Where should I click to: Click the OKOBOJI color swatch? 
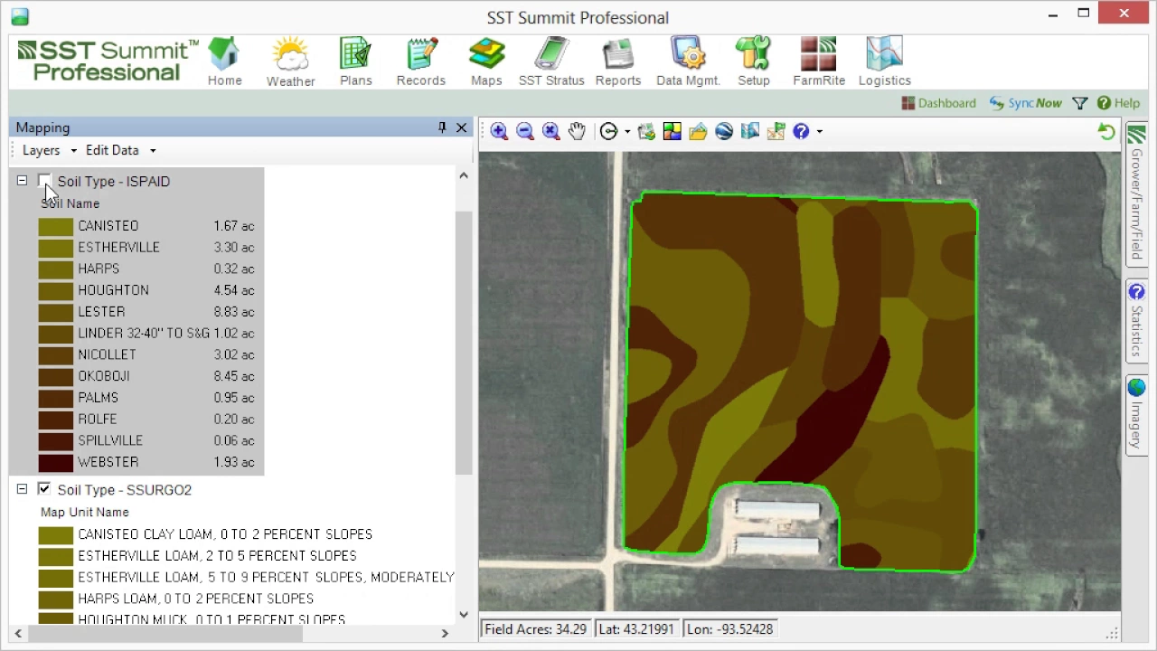point(56,376)
